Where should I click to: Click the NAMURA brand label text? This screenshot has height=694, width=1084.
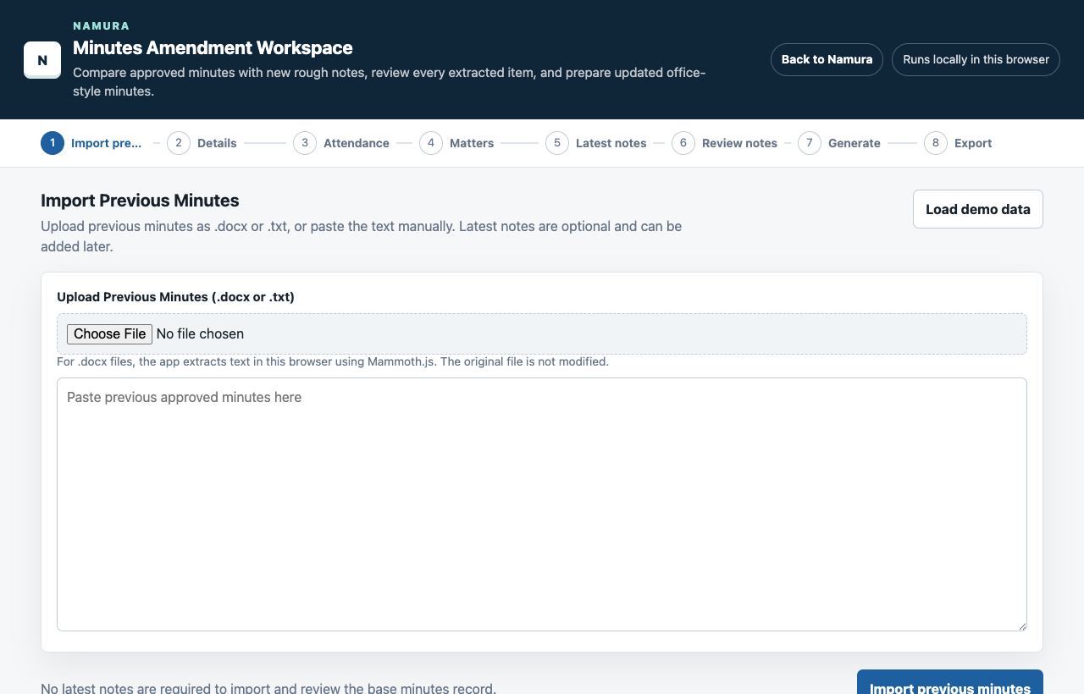click(102, 26)
